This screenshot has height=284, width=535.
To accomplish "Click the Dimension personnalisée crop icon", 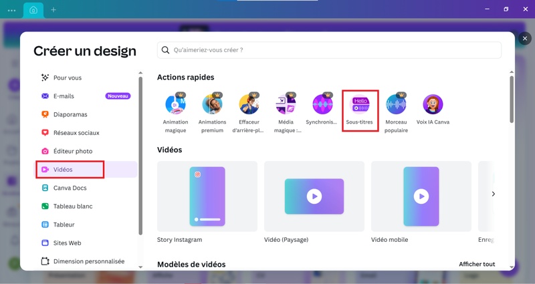I will coord(45,261).
